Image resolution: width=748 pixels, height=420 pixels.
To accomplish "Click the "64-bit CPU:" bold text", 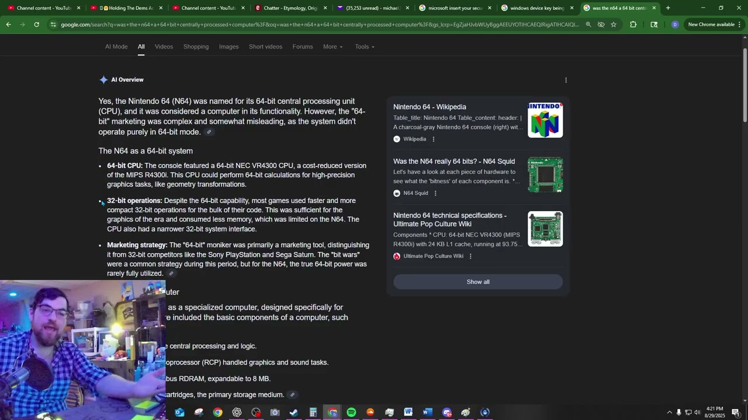I will coord(124,166).
